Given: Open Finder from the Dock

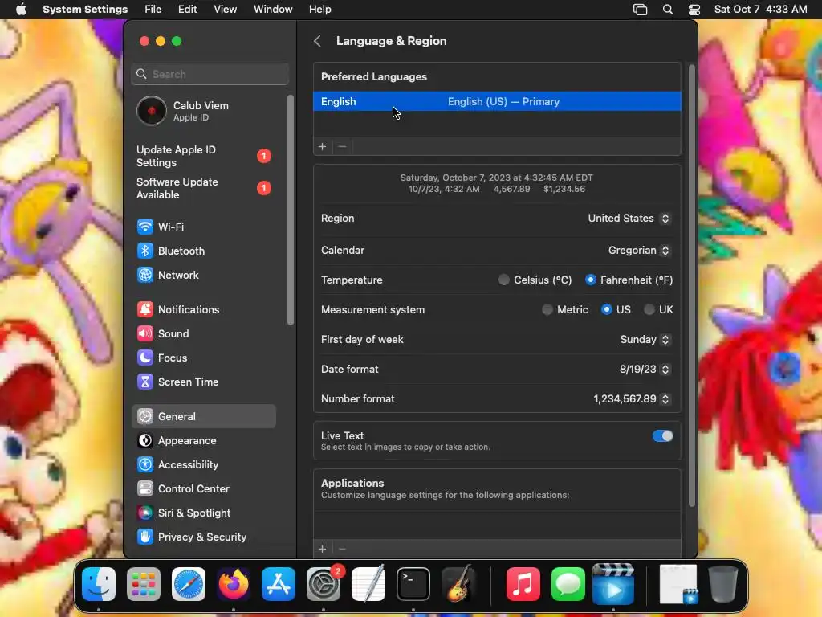Looking at the screenshot, I should click(x=99, y=584).
